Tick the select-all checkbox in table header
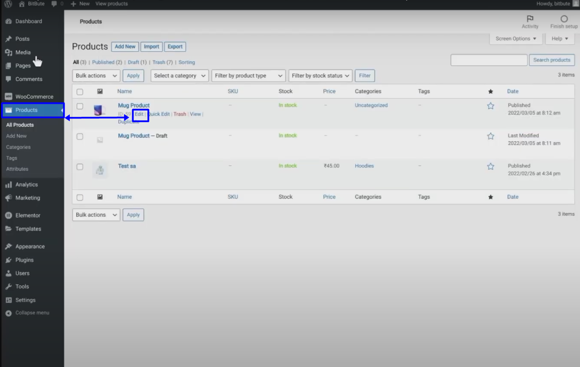The height and width of the screenshot is (367, 580). (x=80, y=92)
